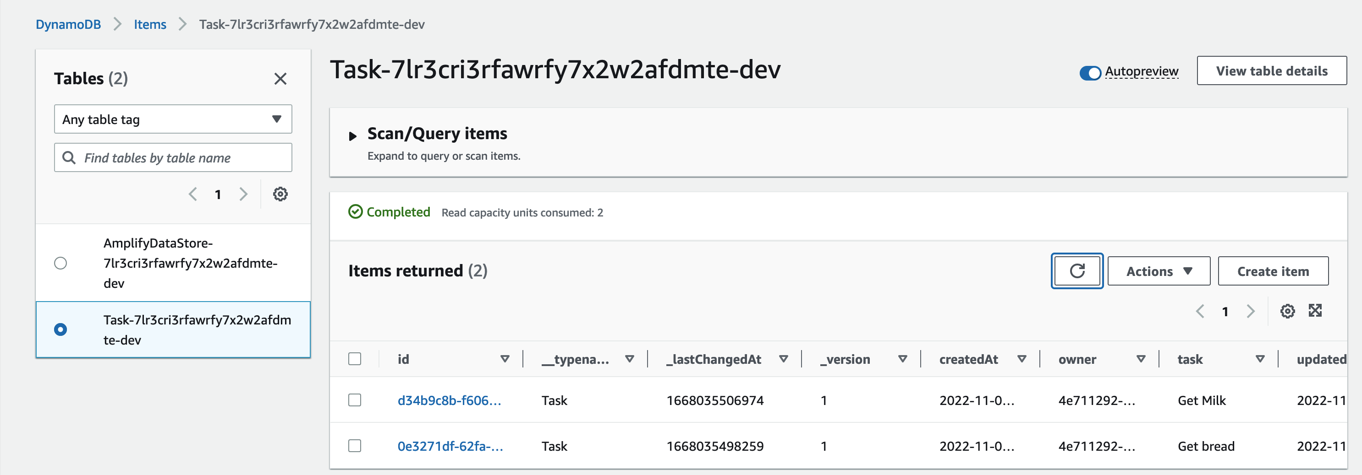Screen dimensions: 1362x475
Task: Open the Actions dropdown menu
Action: tap(1159, 271)
